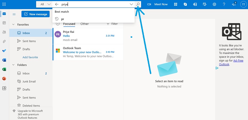Open the Hello email from Priye Rai
Screen dimensions: 248x120
click(88, 36)
